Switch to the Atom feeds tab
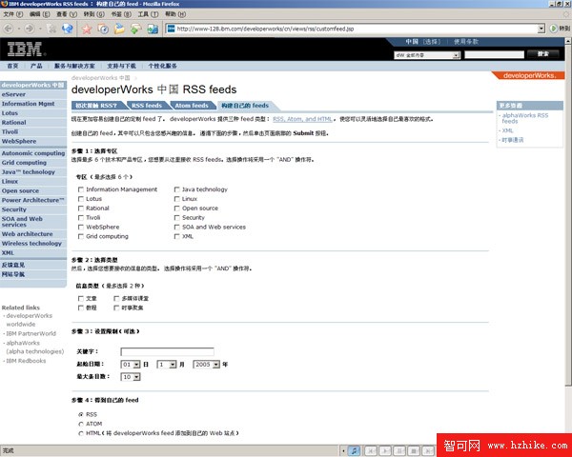The image size is (572, 457). point(192,106)
